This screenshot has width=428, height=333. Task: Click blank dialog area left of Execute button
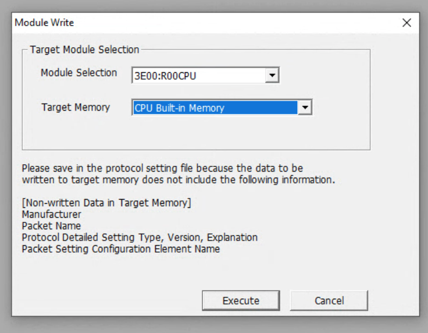coord(109,300)
